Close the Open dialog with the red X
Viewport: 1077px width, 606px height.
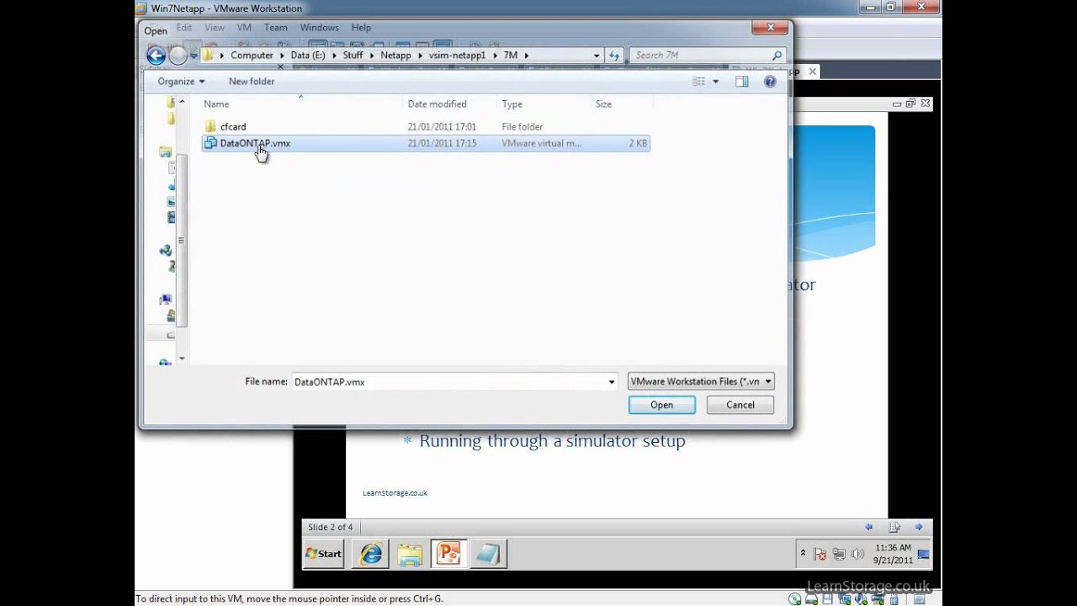point(770,28)
